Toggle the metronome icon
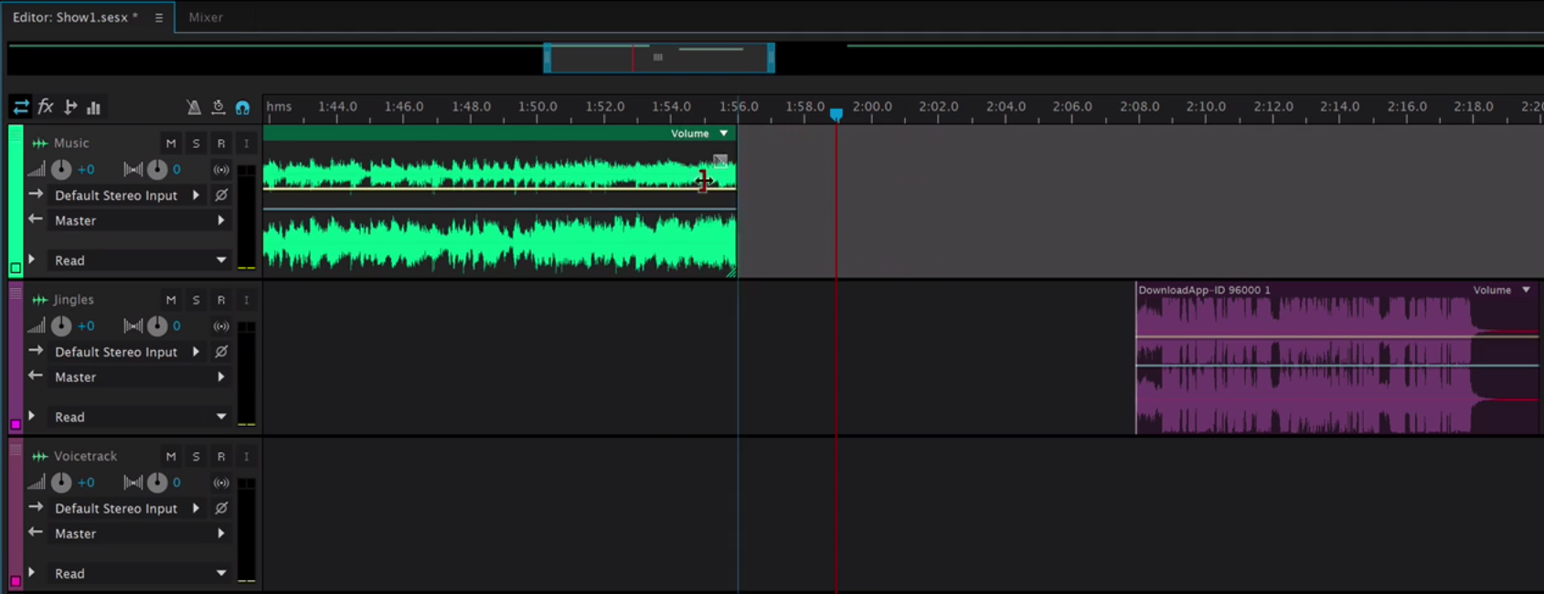Viewport: 1544px width, 594px height. [x=194, y=107]
